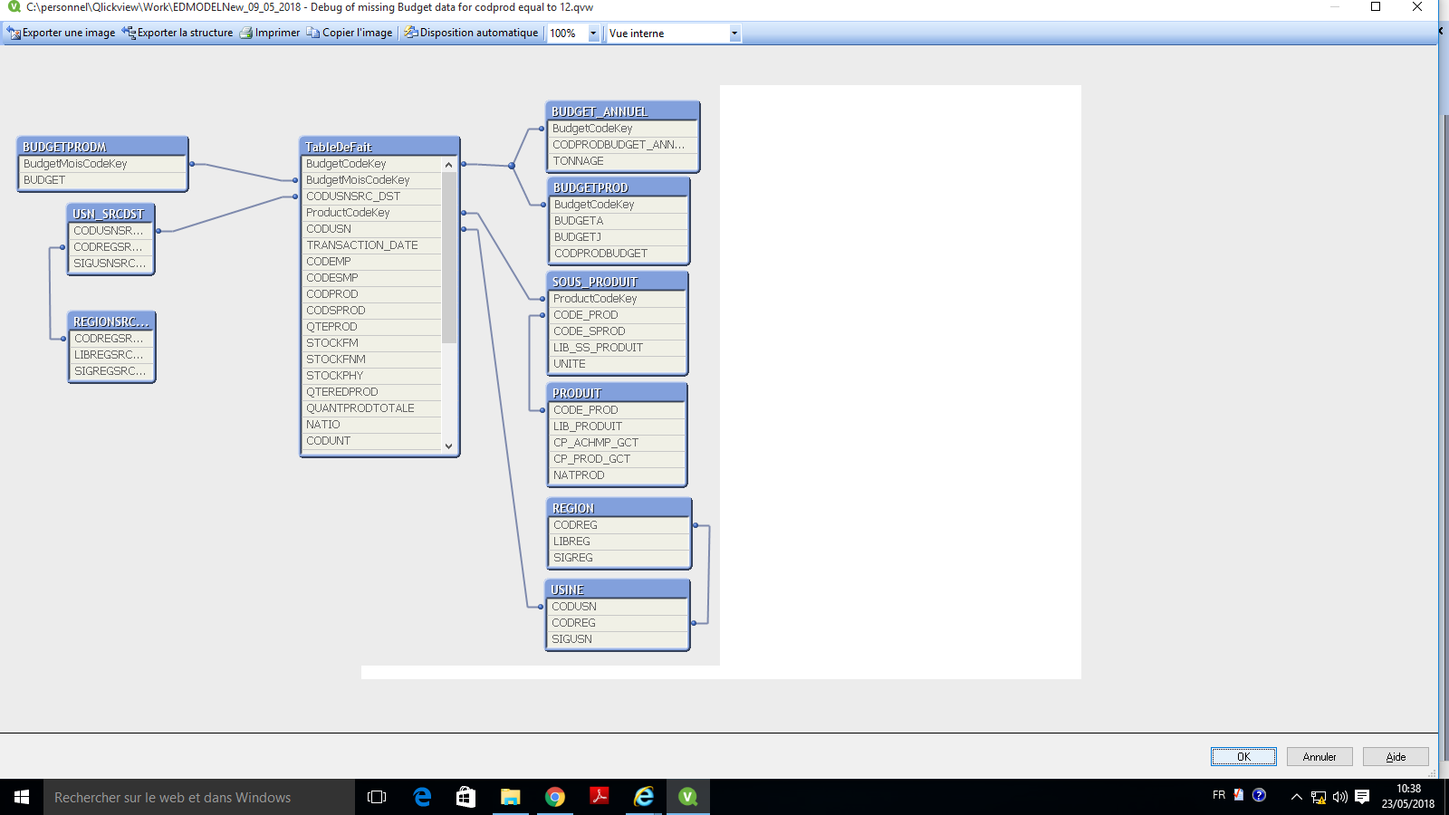
Task: Open Google Chrome from the taskbar
Action: (x=555, y=797)
